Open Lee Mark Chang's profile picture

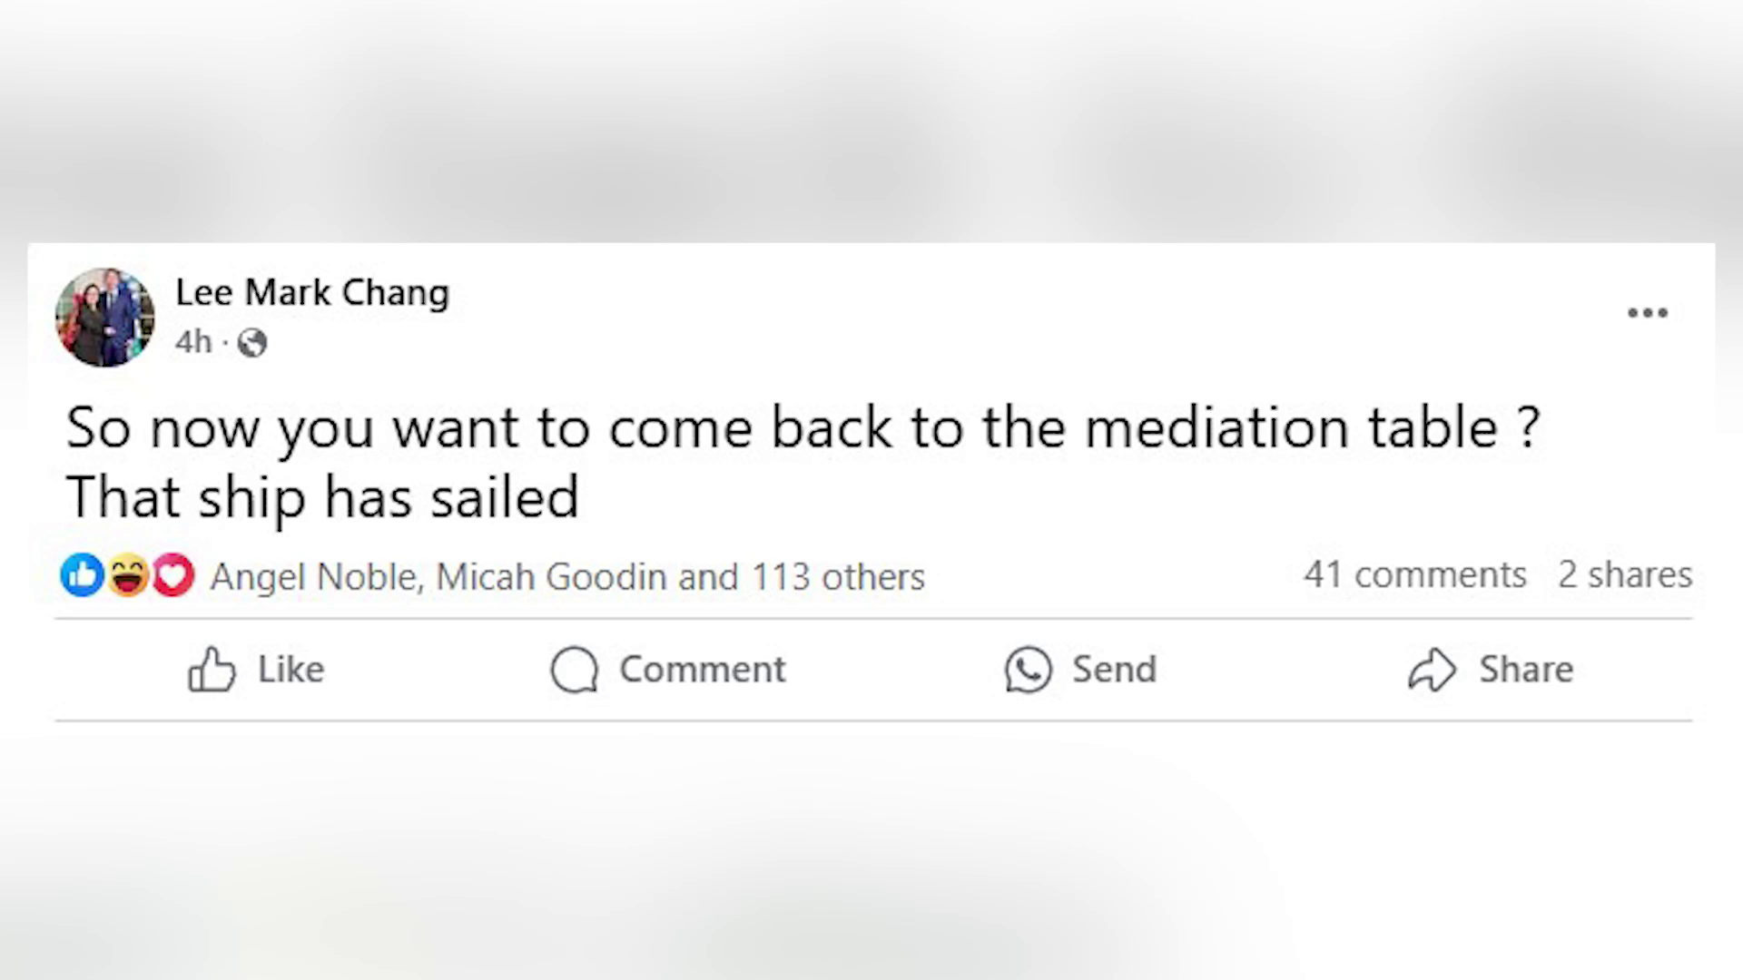pos(104,317)
